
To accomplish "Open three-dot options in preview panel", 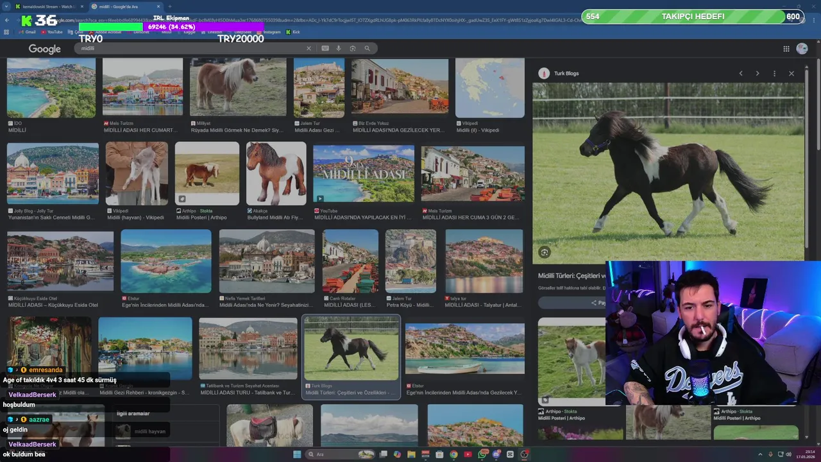I will click(774, 73).
